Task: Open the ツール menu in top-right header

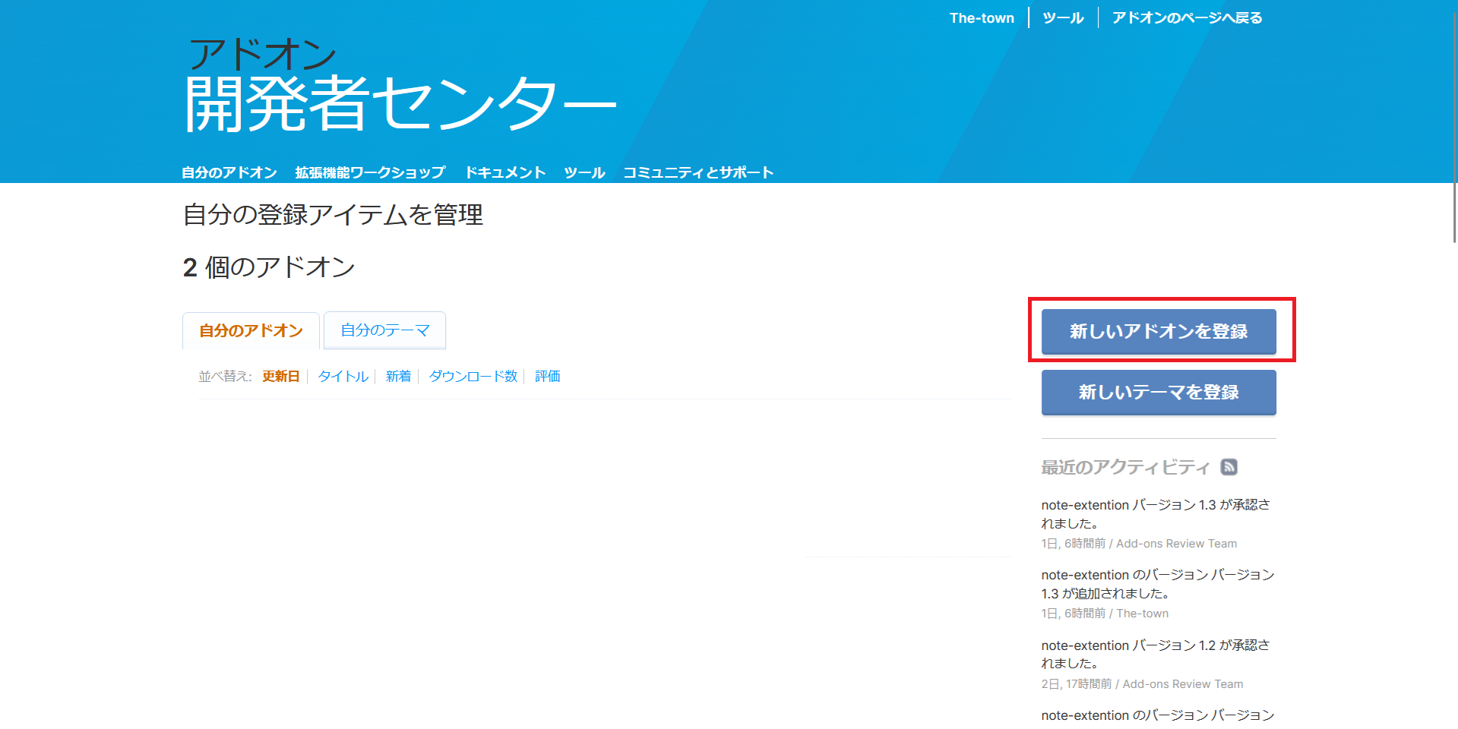Action: [1063, 17]
